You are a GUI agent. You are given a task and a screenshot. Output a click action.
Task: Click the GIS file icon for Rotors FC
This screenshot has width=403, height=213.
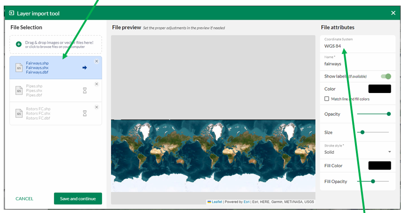point(19,114)
